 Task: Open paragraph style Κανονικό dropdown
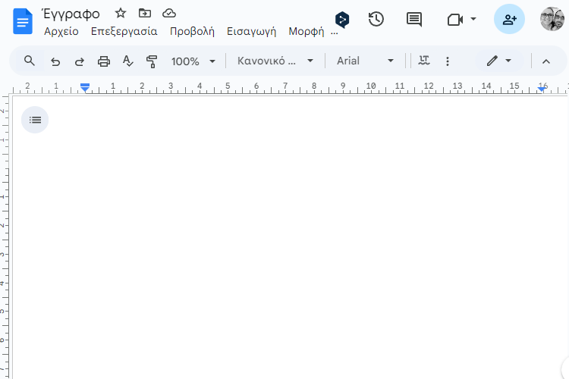275,61
